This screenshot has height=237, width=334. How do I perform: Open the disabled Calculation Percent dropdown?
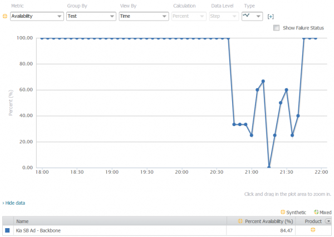pyautogui.click(x=189, y=16)
